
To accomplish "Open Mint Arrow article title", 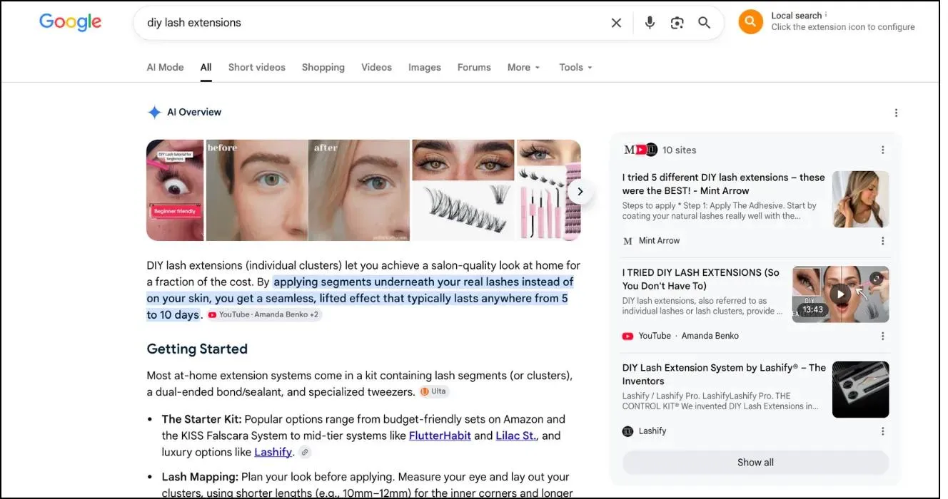I will (723, 184).
